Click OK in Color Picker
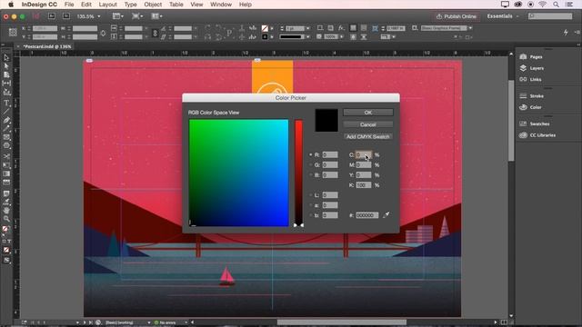 click(367, 113)
